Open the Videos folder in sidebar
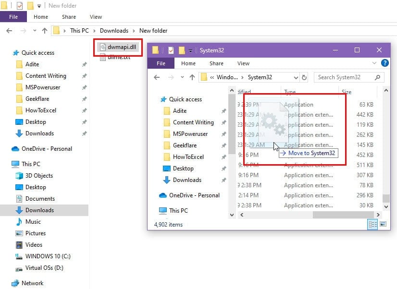This screenshot has width=397, height=289. coord(34,245)
